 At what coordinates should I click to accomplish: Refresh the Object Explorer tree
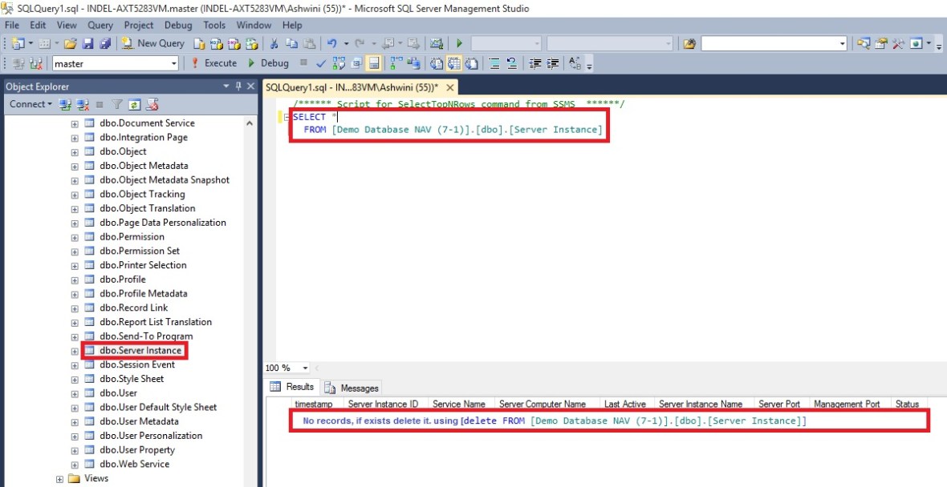(135, 104)
